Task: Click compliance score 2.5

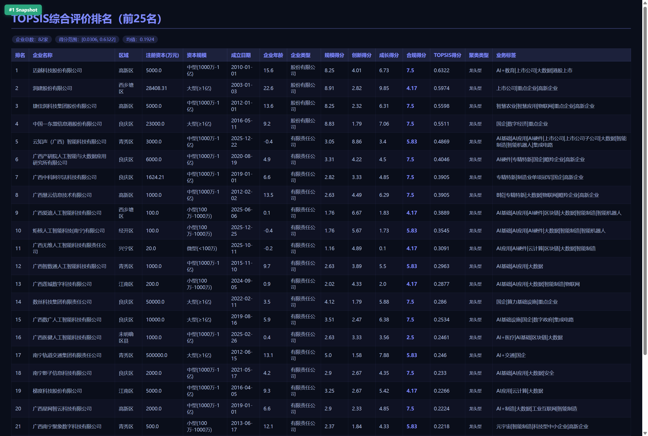Action: pos(410,337)
